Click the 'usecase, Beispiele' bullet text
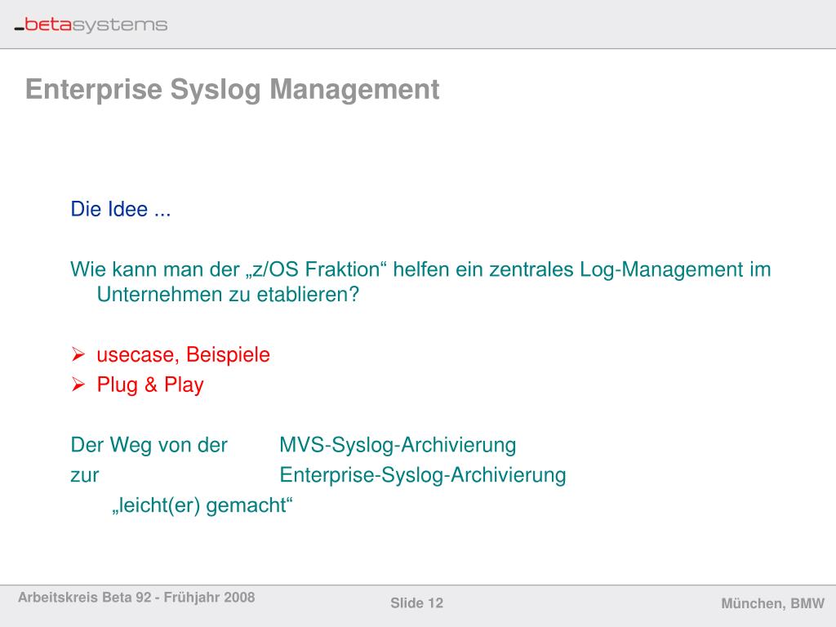The height and width of the screenshot is (627, 836). (184, 355)
